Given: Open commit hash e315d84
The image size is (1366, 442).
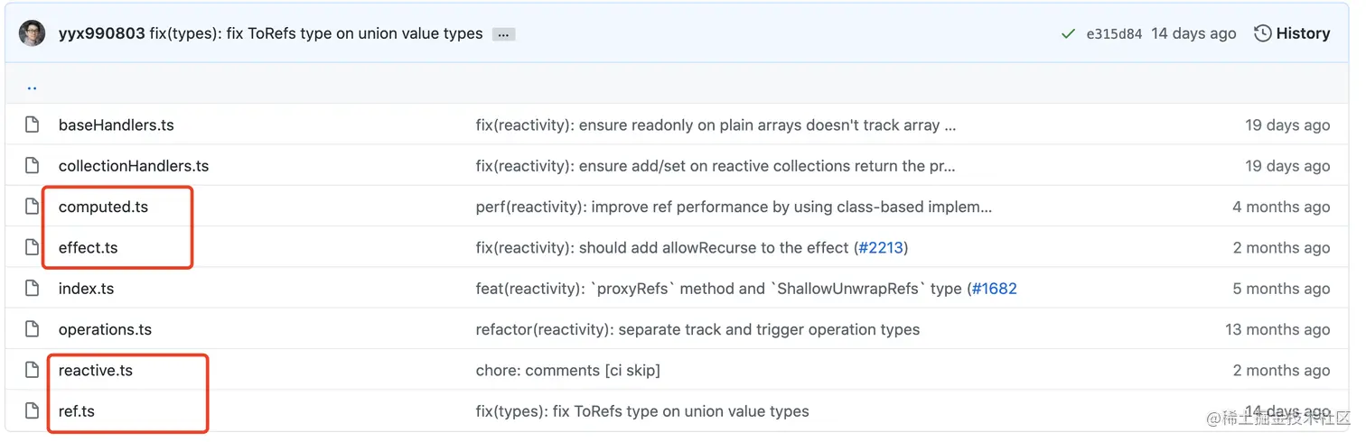Looking at the screenshot, I should (1114, 34).
